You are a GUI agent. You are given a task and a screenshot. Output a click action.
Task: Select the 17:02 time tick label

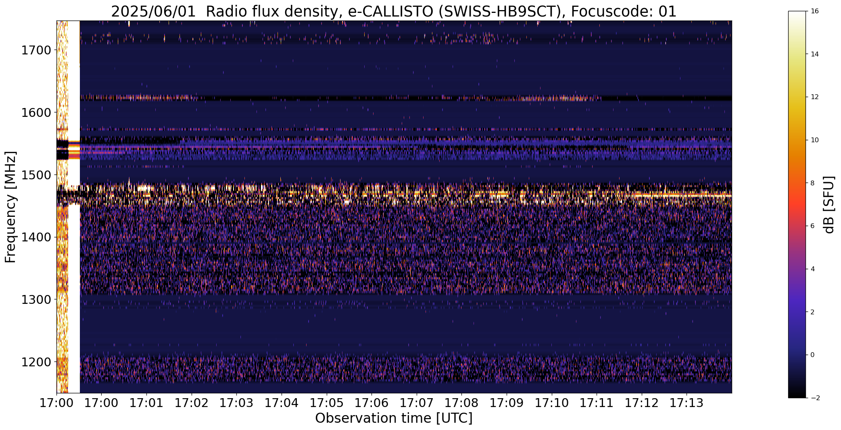[x=192, y=403]
